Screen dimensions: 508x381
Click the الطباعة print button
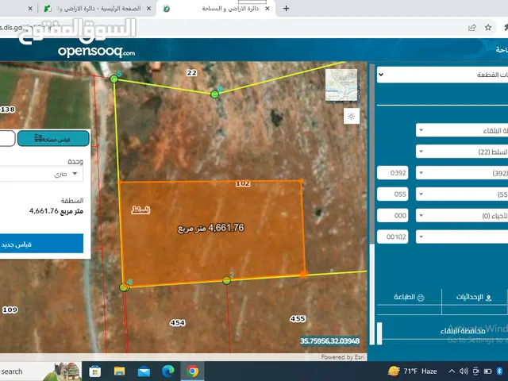410,297
